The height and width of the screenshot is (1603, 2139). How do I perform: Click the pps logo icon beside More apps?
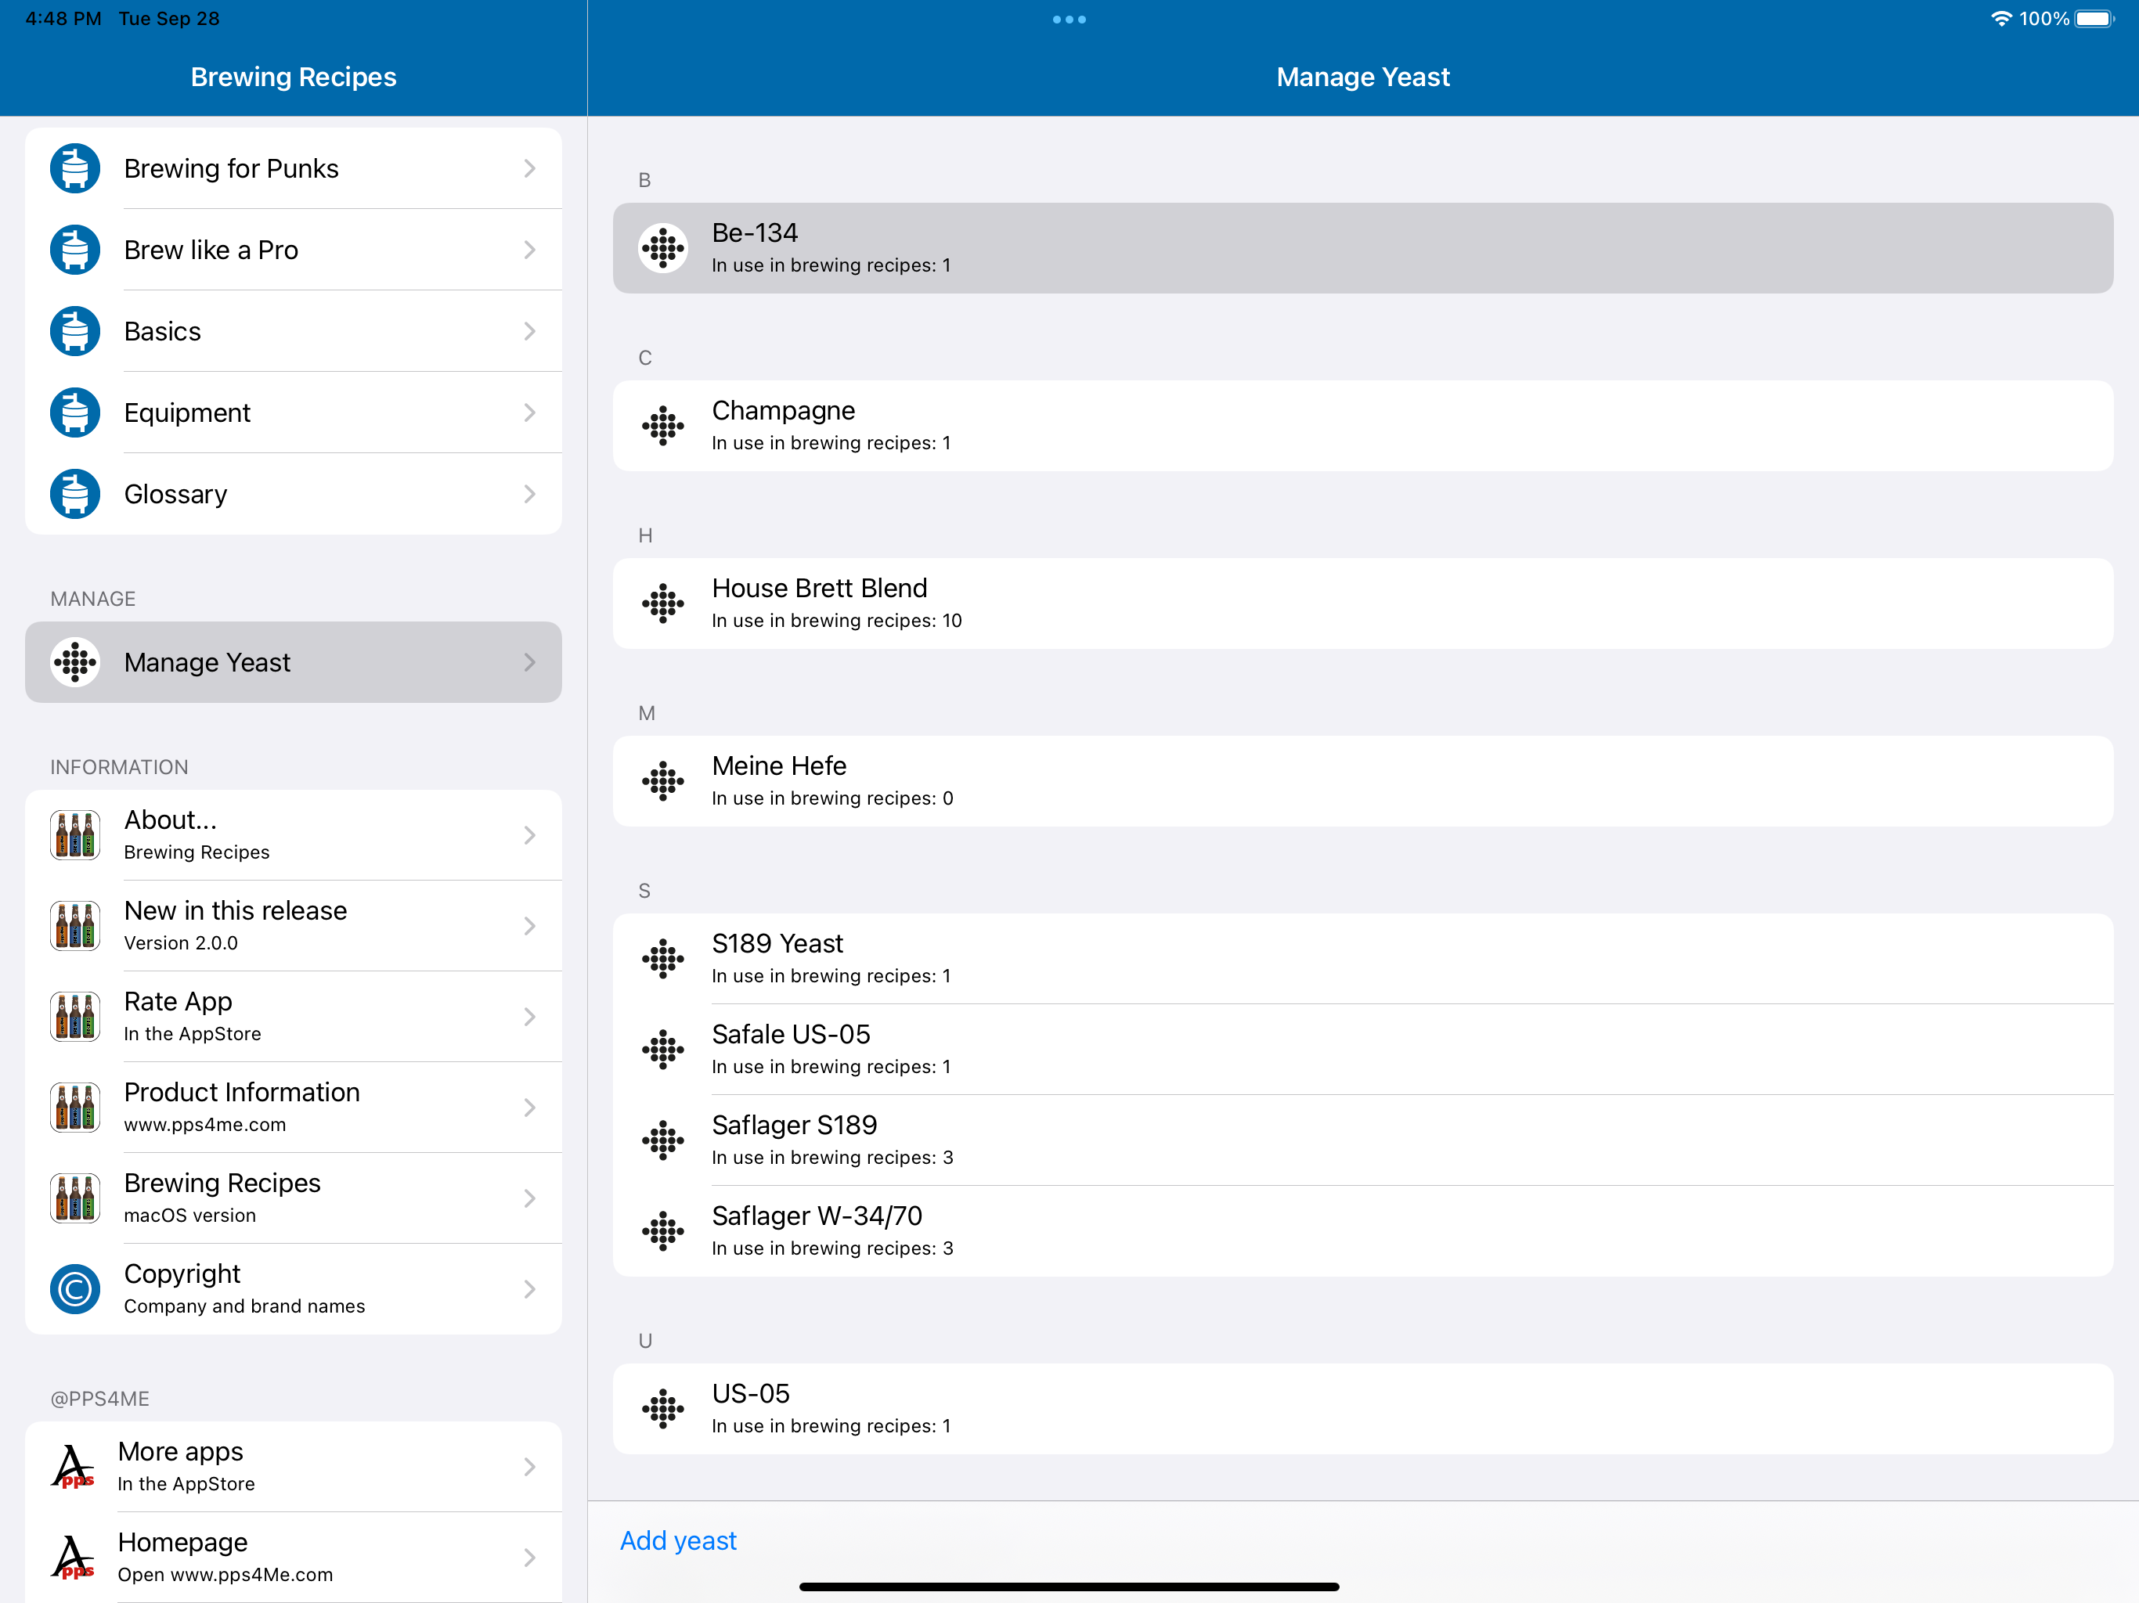tap(74, 1467)
